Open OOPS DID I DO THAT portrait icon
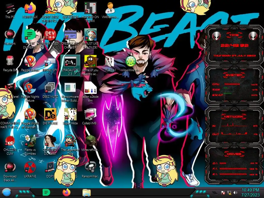Screen dimensions: 264x198 tap(50, 145)
